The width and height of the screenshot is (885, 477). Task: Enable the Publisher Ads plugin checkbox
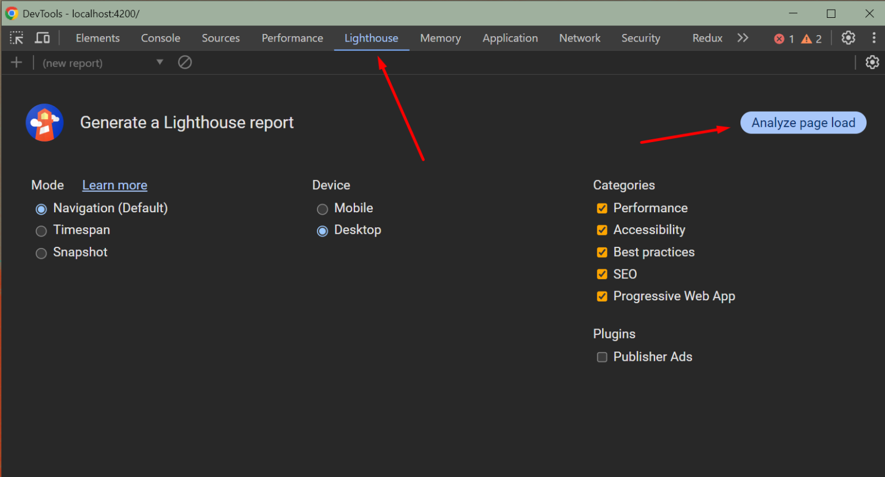pyautogui.click(x=602, y=357)
